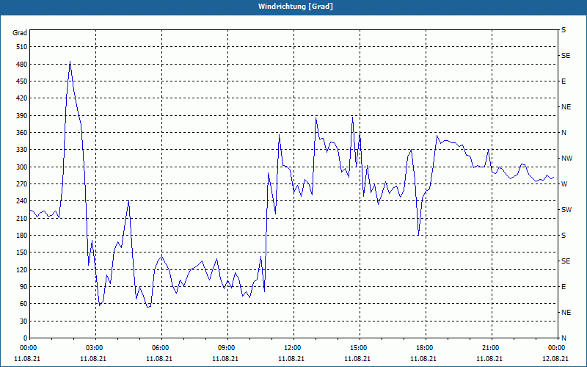Select the 330 axis tick label
The width and height of the screenshot is (587, 367).
point(22,150)
